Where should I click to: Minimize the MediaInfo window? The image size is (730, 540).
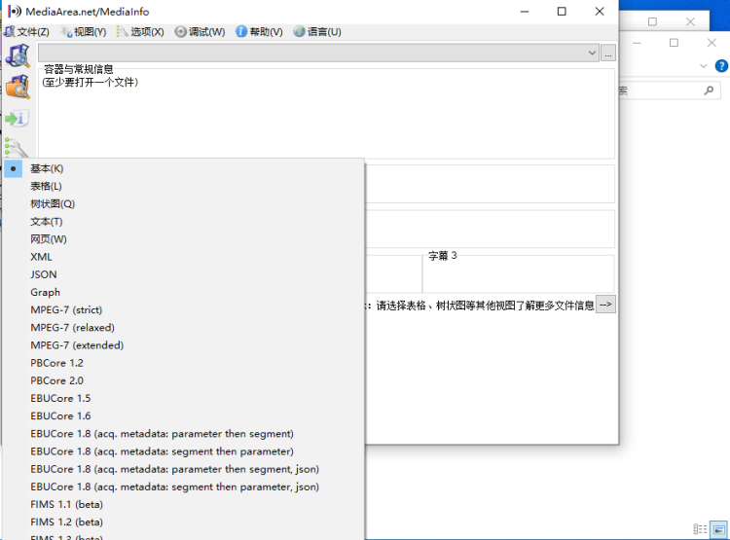[x=525, y=12]
